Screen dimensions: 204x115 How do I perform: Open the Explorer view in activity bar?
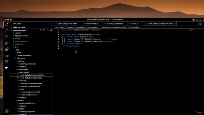click(x=7, y=25)
